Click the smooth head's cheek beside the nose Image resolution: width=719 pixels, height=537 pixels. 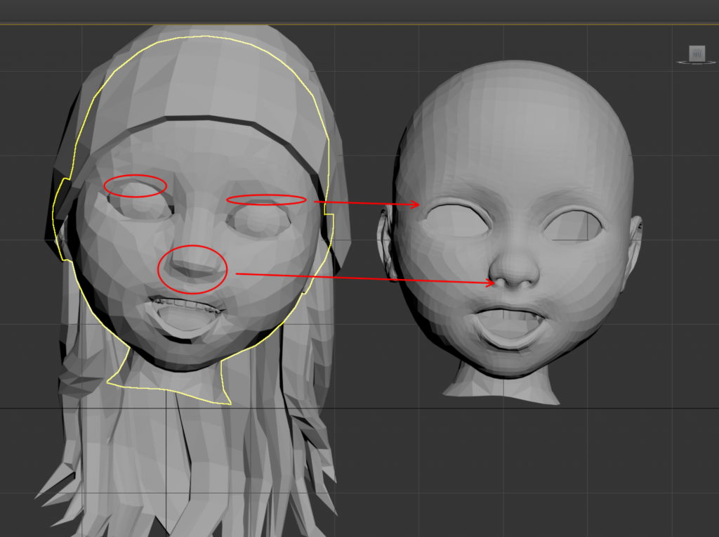point(449,274)
